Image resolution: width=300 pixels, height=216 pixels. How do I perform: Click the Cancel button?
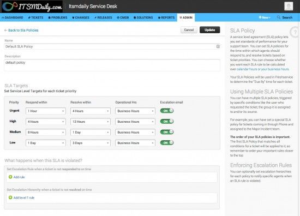[189, 30]
